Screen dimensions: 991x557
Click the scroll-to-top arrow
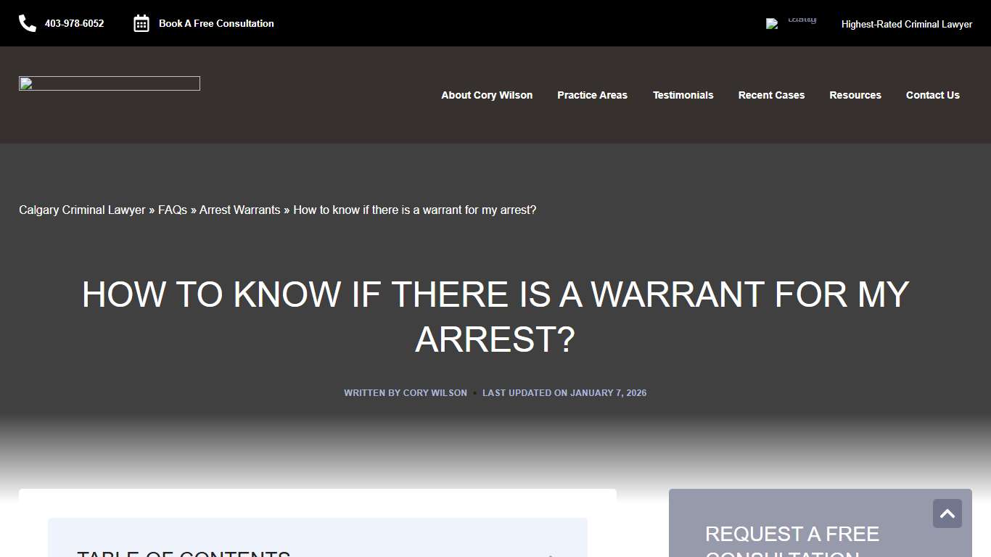947,513
